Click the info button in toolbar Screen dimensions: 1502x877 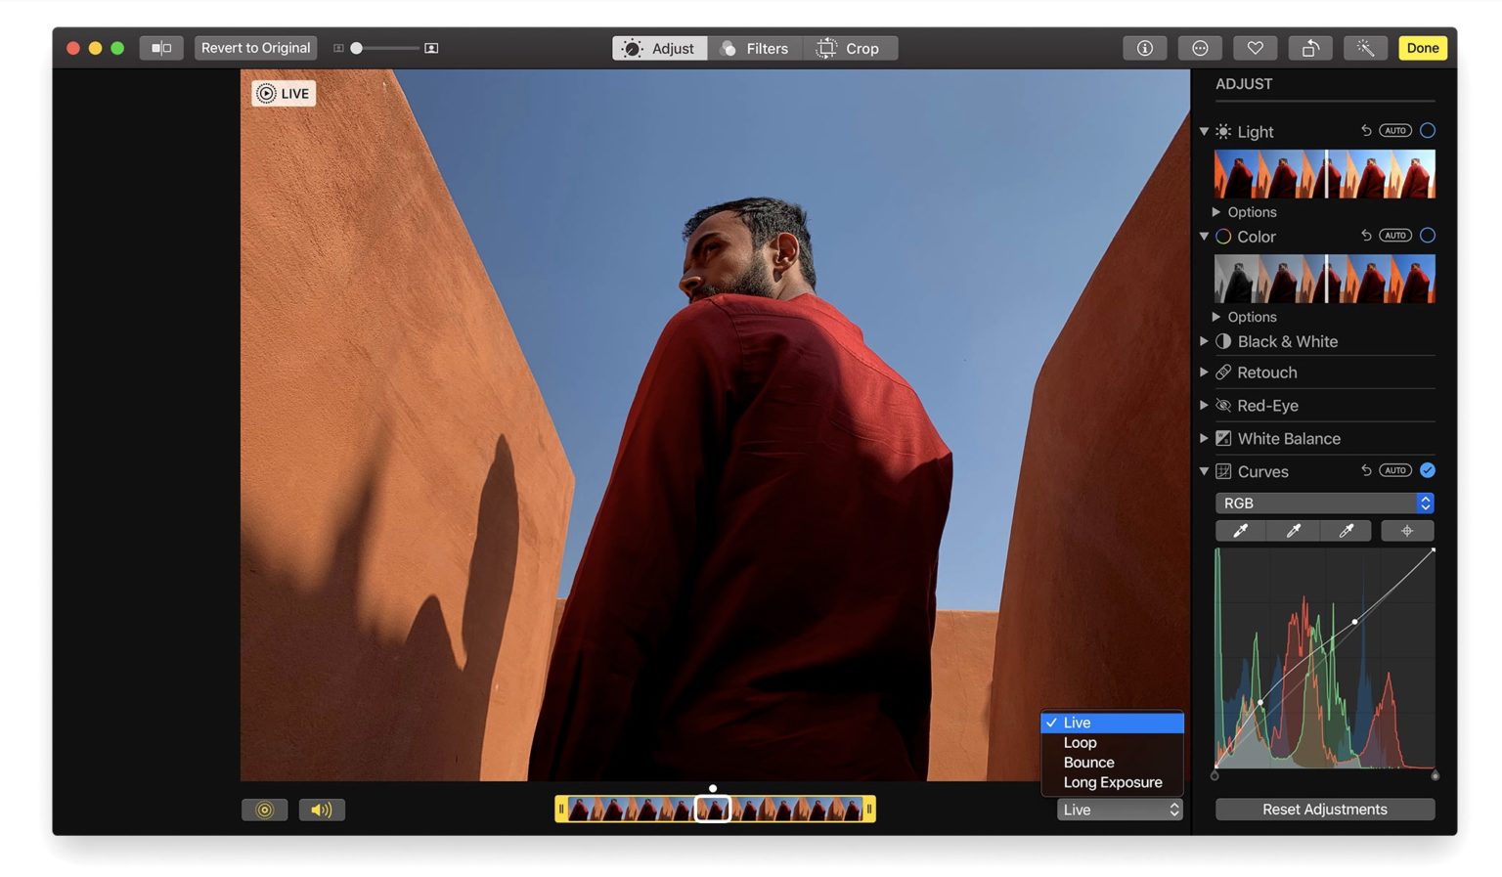pos(1144,48)
